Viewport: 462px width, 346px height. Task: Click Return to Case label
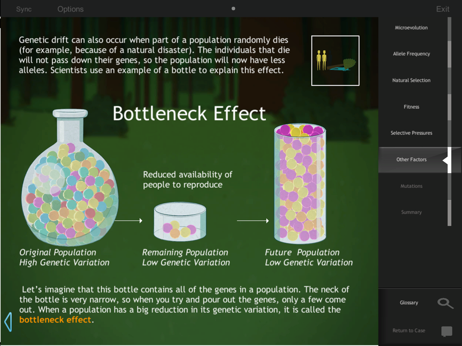point(409,331)
